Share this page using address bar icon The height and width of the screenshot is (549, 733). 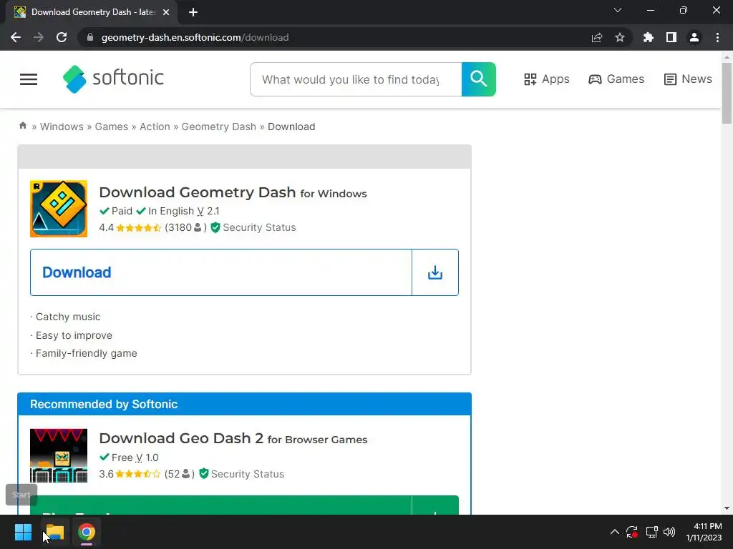coord(597,37)
